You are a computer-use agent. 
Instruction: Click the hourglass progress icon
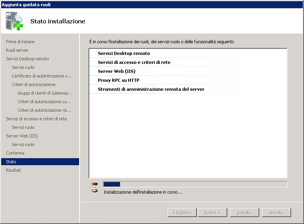pos(95,187)
